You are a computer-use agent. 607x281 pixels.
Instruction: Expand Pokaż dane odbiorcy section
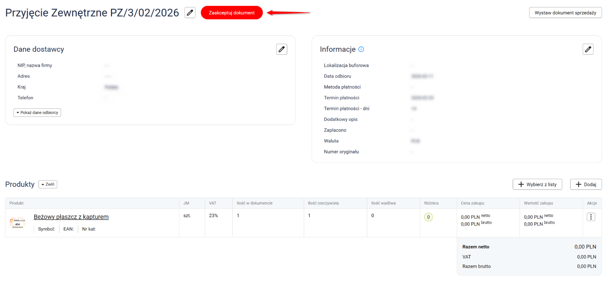37,113
